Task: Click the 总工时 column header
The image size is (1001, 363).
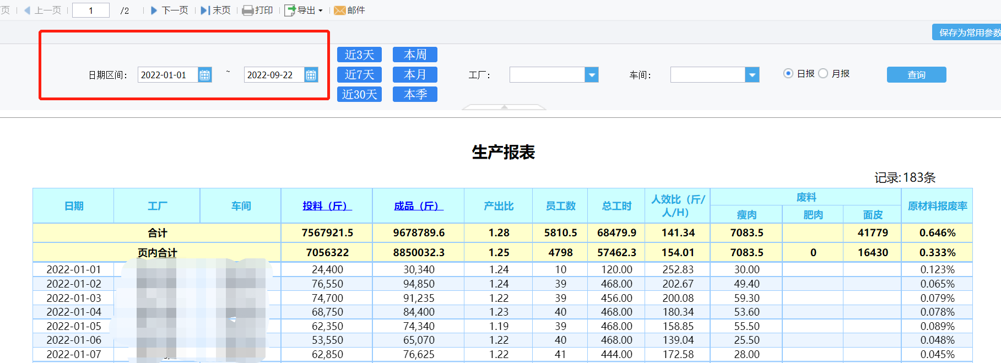Action: (616, 206)
